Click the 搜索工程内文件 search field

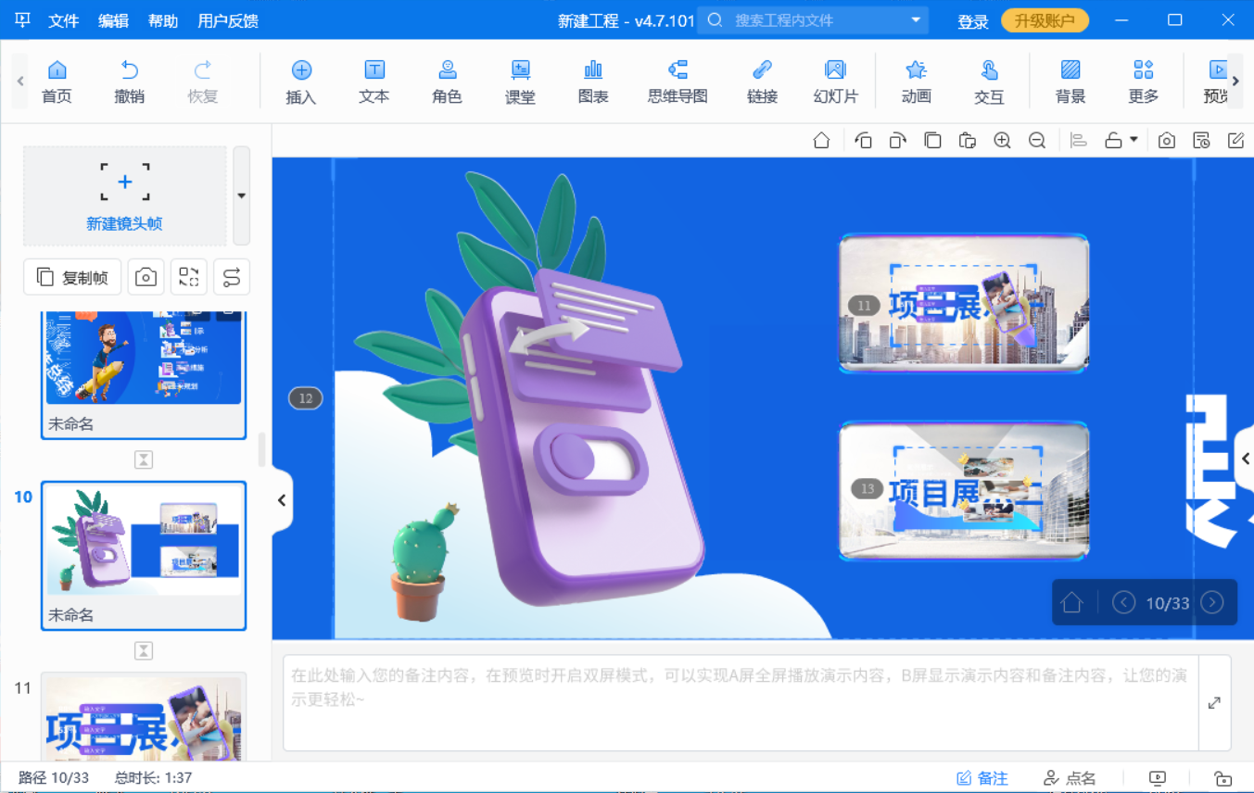tap(813, 20)
